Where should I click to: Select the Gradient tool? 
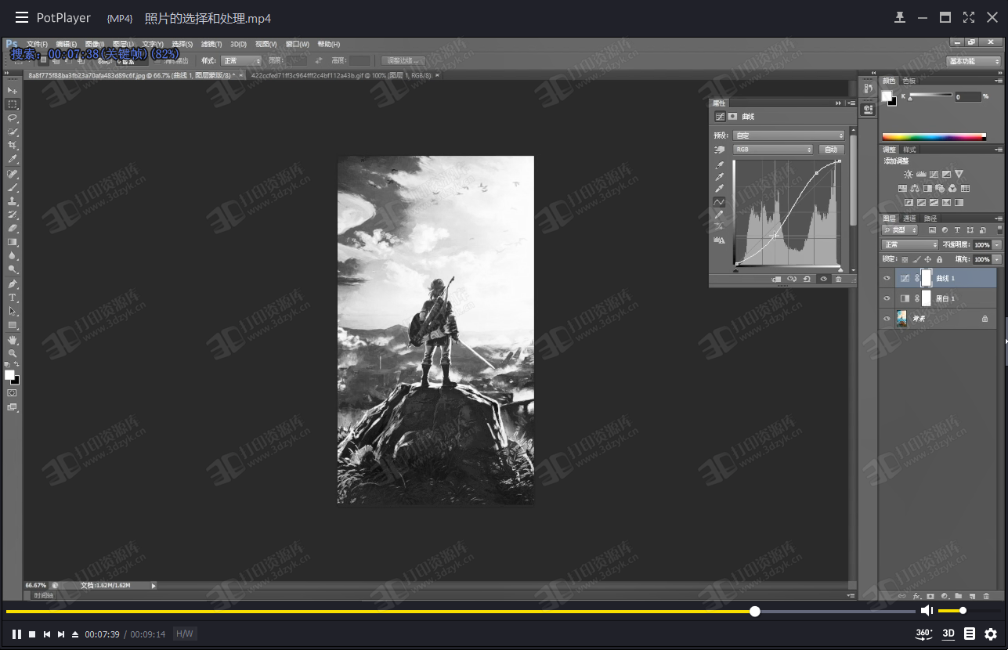coord(13,242)
